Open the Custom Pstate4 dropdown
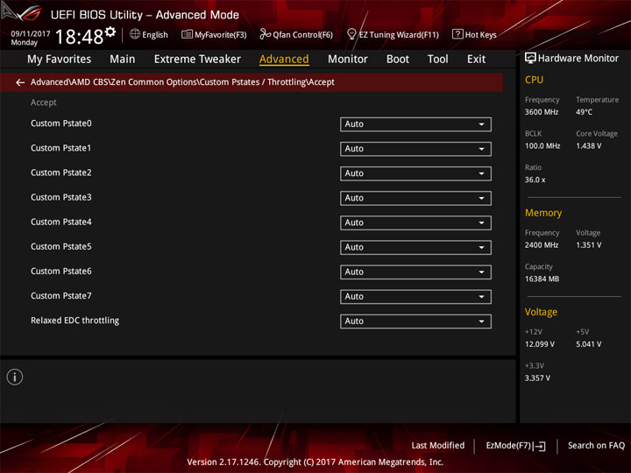631x473 pixels. tap(415, 222)
